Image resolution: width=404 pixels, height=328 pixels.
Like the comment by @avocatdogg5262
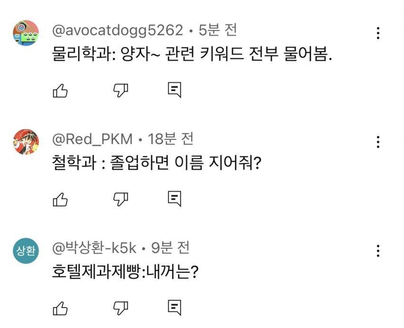pos(60,90)
